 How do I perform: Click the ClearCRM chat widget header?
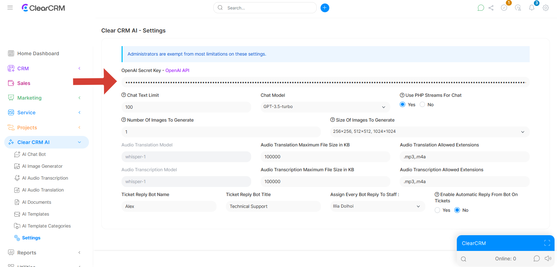tap(506, 243)
